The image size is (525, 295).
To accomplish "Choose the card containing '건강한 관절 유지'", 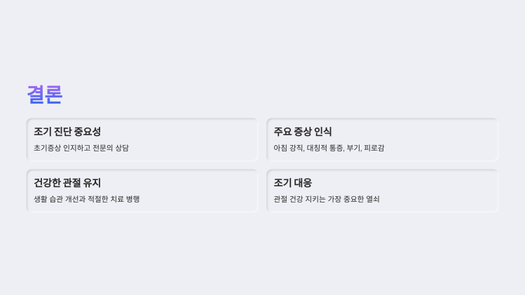I will point(142,191).
